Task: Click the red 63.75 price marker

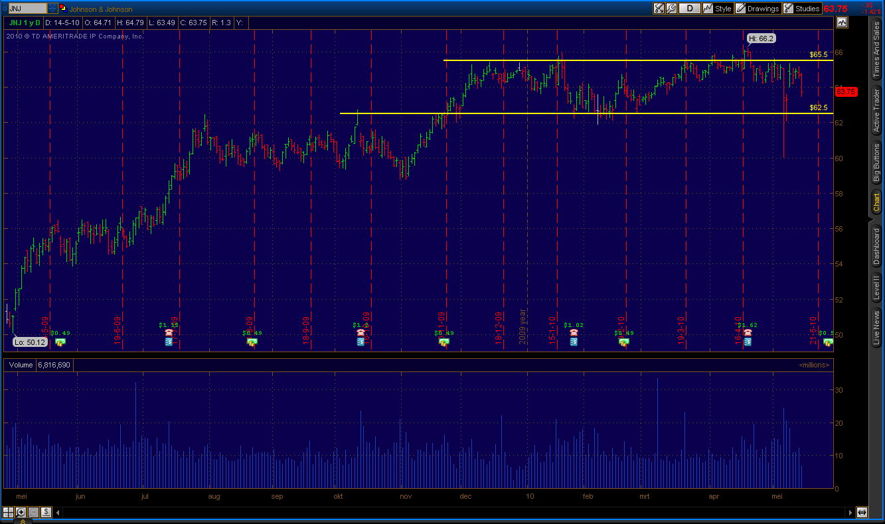Action: pyautogui.click(x=846, y=92)
